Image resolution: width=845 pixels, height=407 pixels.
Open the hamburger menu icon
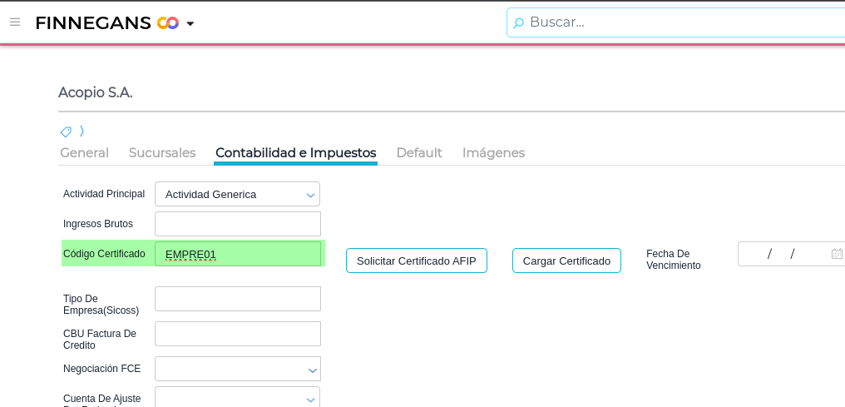point(15,22)
